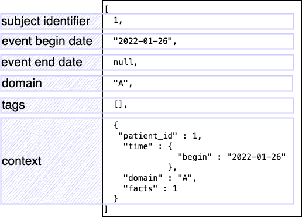Click the "patient_id" key in context JSON
302x217 pixels.
pyautogui.click(x=147, y=136)
